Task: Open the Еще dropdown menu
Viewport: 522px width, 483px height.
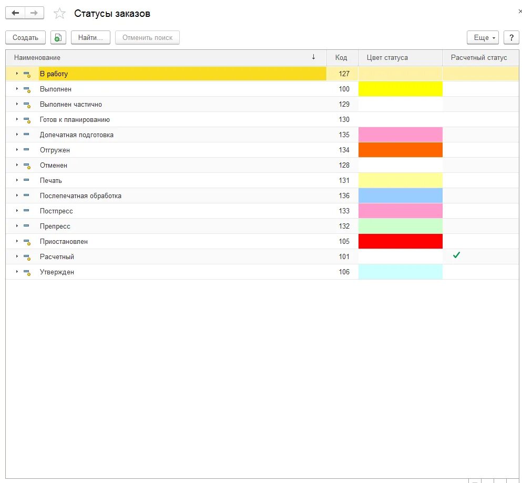Action: [483, 38]
